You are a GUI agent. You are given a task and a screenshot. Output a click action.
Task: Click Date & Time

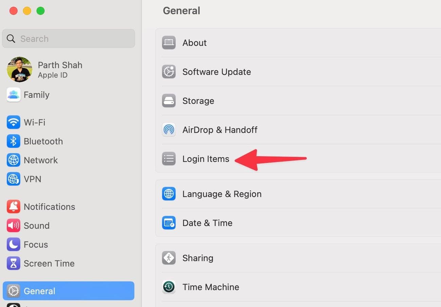coord(207,223)
